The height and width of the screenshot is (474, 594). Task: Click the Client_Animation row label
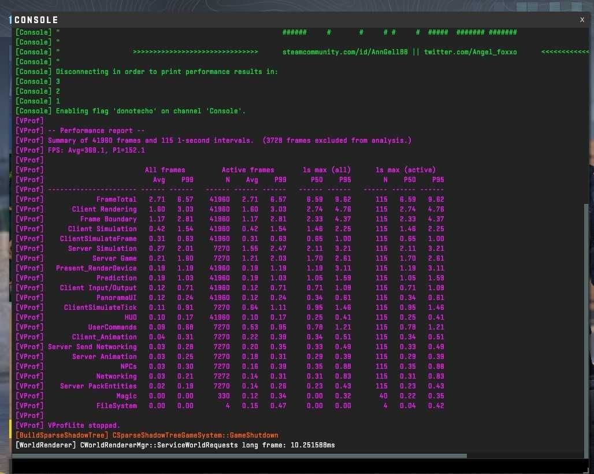pos(104,337)
